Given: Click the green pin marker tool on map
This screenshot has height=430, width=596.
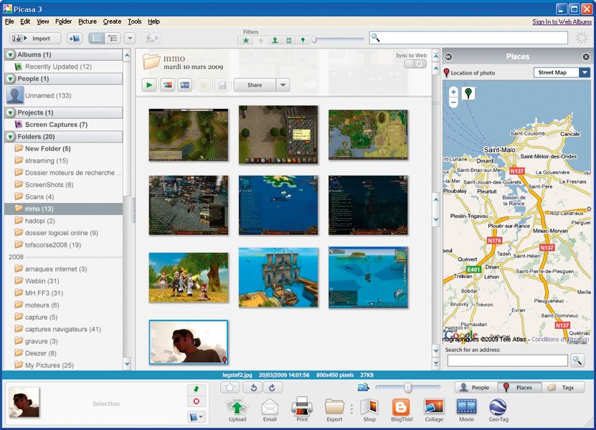Looking at the screenshot, I should click(468, 93).
